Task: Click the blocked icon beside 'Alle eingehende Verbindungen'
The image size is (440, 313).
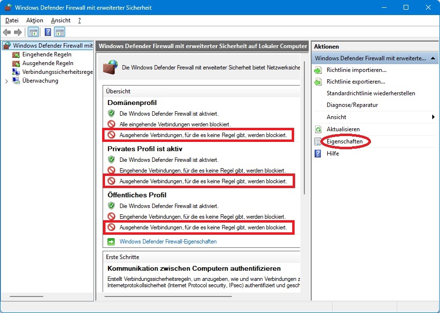Action: click(111, 124)
